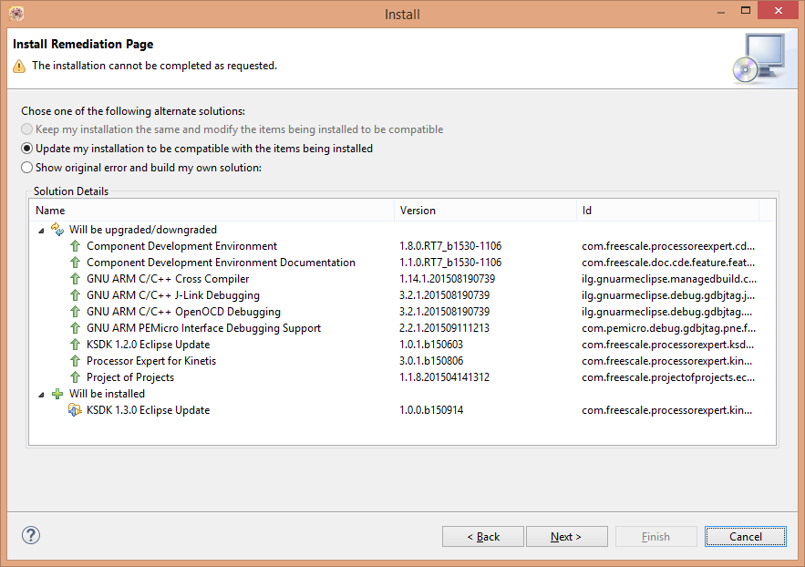Select Show original error and build solution
Image resolution: width=805 pixels, height=567 pixels.
tap(27, 168)
